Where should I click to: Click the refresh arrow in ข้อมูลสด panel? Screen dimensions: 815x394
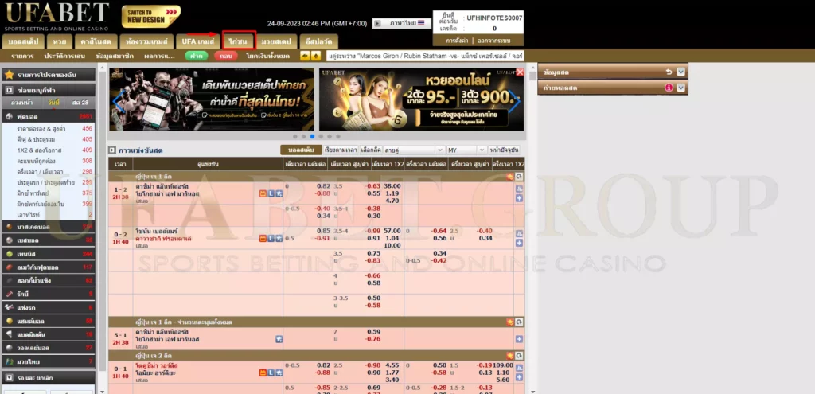coord(669,72)
